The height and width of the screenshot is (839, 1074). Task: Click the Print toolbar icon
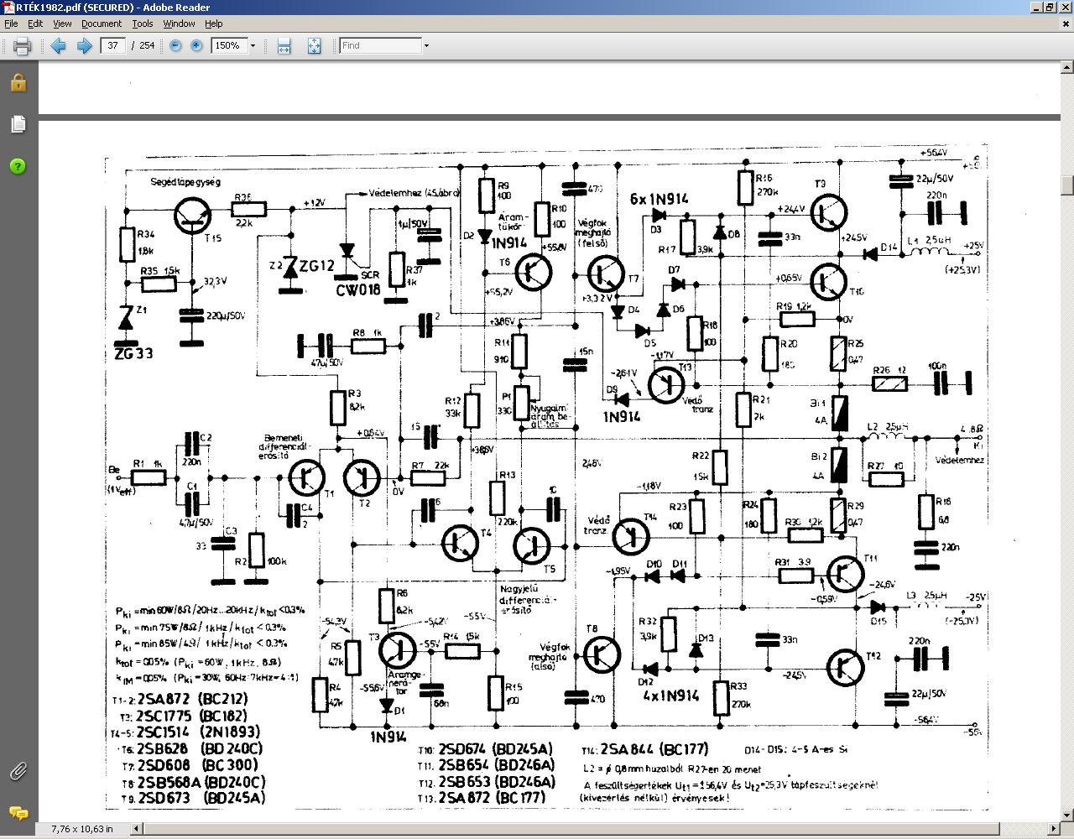click(x=23, y=45)
